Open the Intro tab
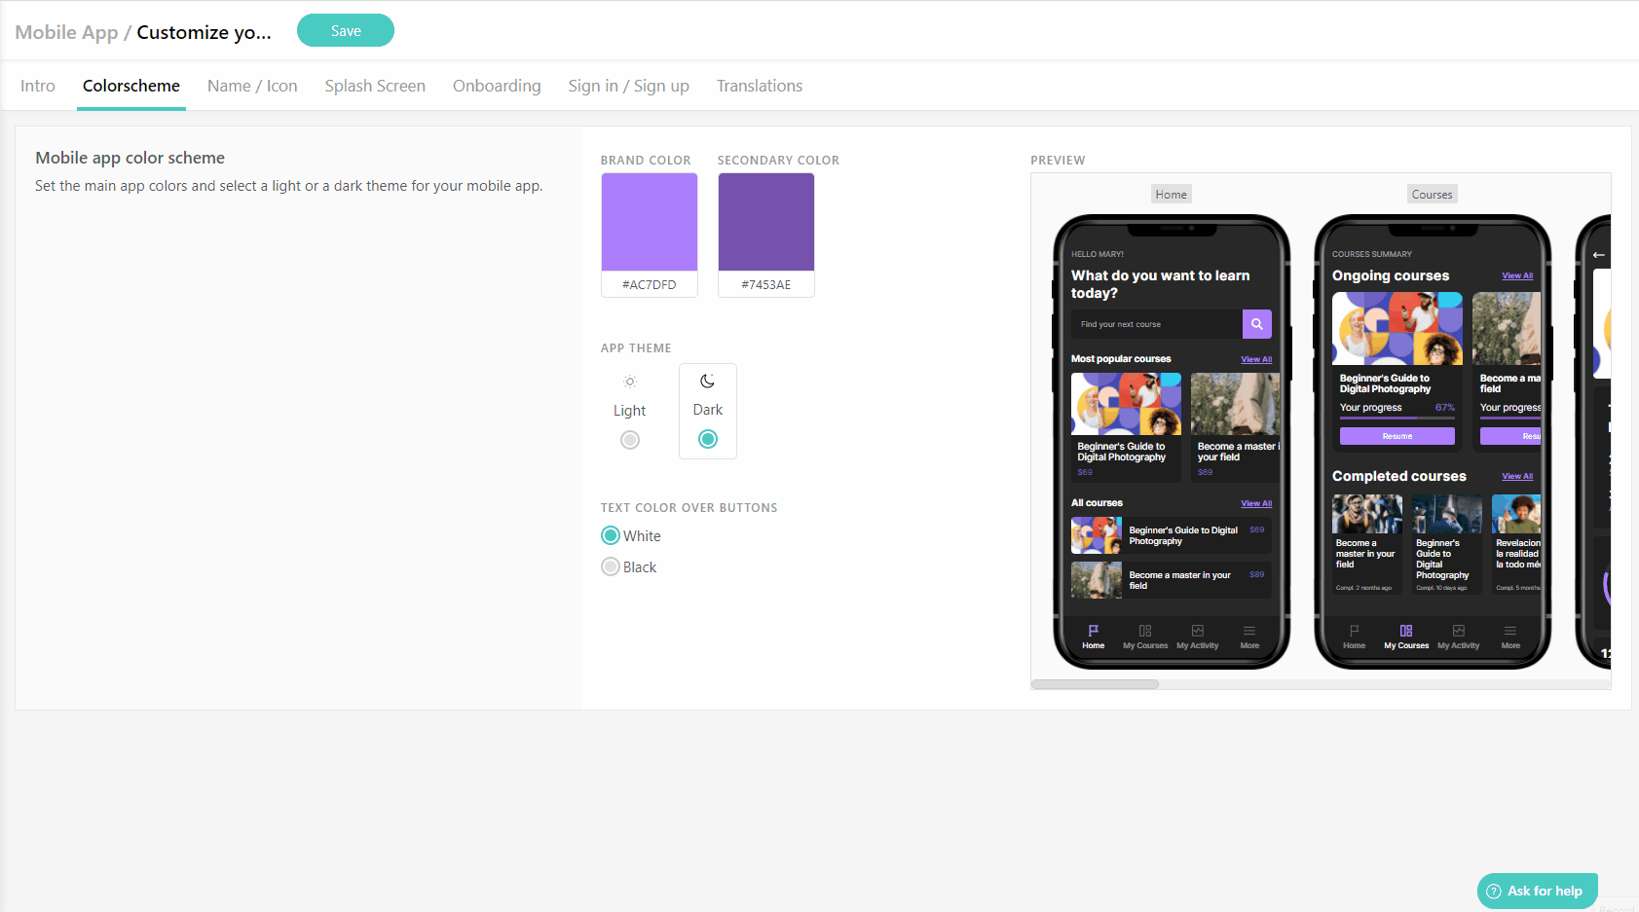1639x912 pixels. (38, 86)
